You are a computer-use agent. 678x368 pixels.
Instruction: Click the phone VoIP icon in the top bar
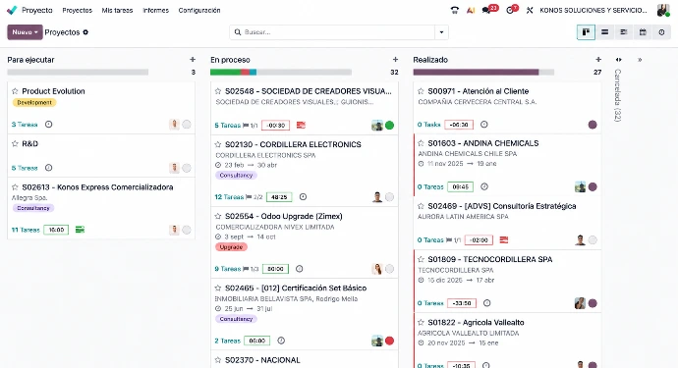click(x=454, y=11)
